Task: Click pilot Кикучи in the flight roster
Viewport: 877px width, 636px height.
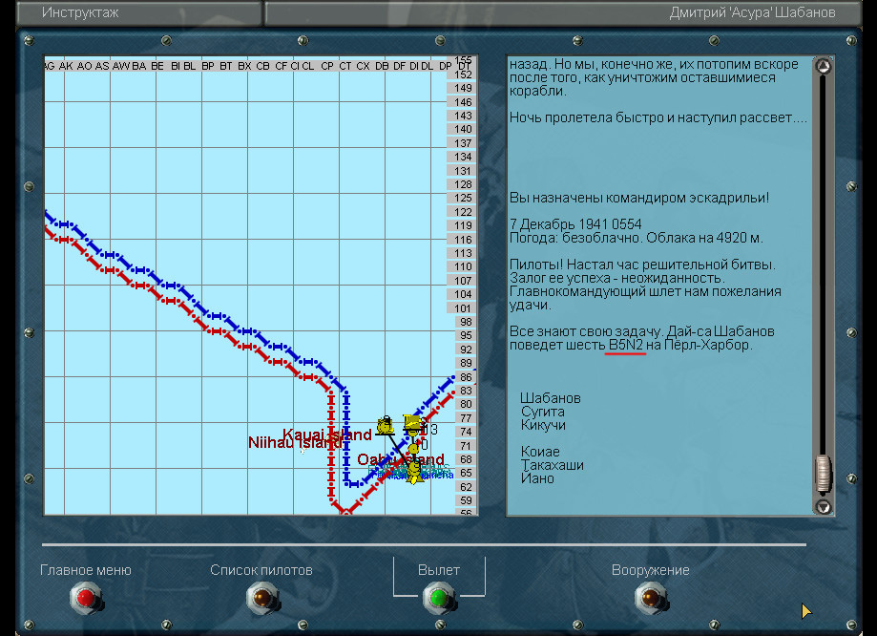Action: point(543,425)
